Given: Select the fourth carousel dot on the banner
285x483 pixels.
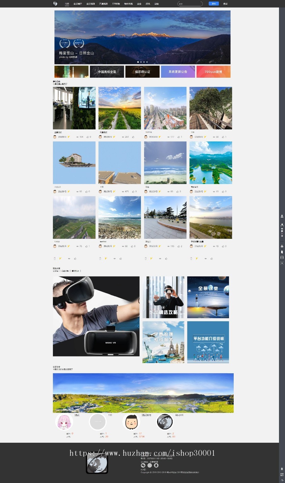Looking at the screenshot, I should (147, 62).
